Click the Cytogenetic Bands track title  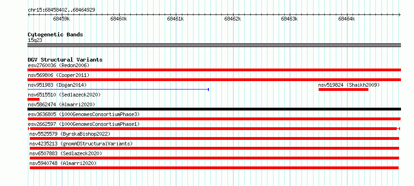tap(55, 34)
